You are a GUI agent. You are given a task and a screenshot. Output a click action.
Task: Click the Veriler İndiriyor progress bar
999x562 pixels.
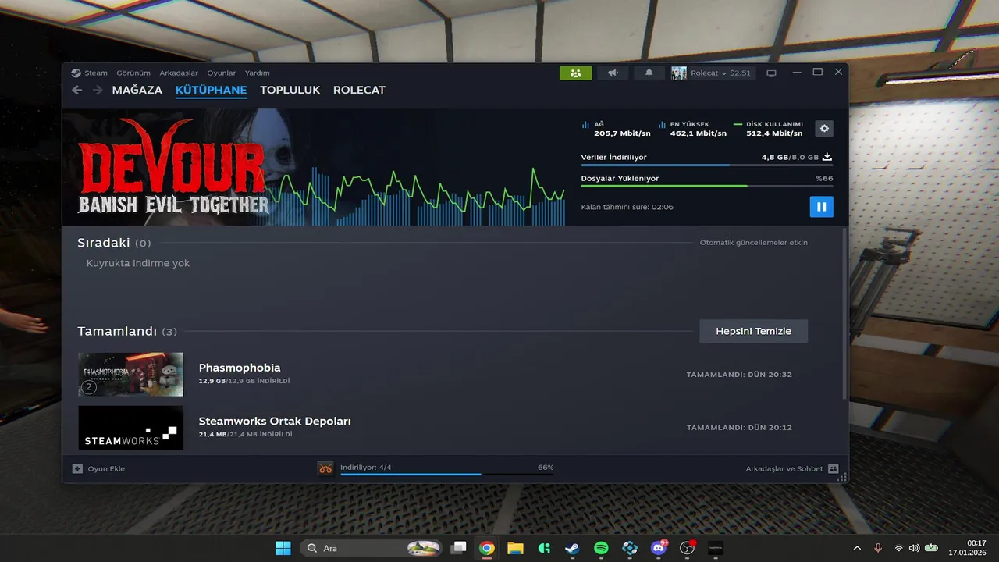[706, 165]
